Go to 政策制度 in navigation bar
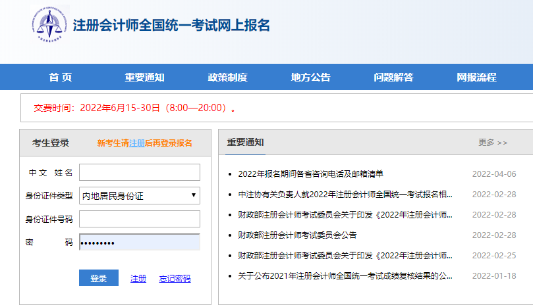533x307 pixels. coord(227,78)
